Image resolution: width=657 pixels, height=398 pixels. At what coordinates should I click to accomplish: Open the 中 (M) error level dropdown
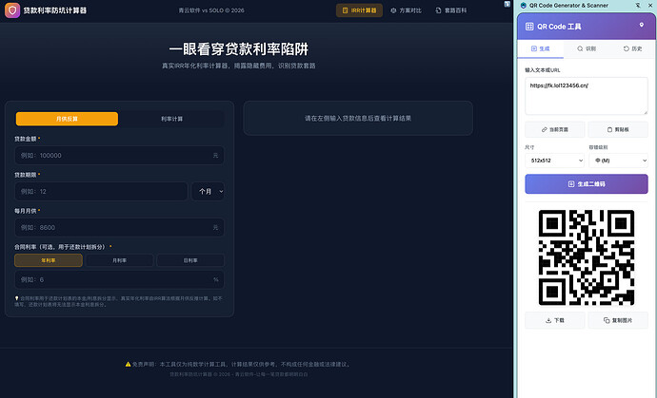[619, 161]
